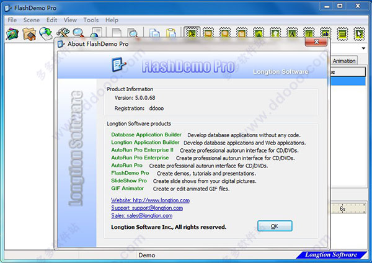Click the magnifying glass toolbar icon
The image size is (372, 263).
click(79, 32)
